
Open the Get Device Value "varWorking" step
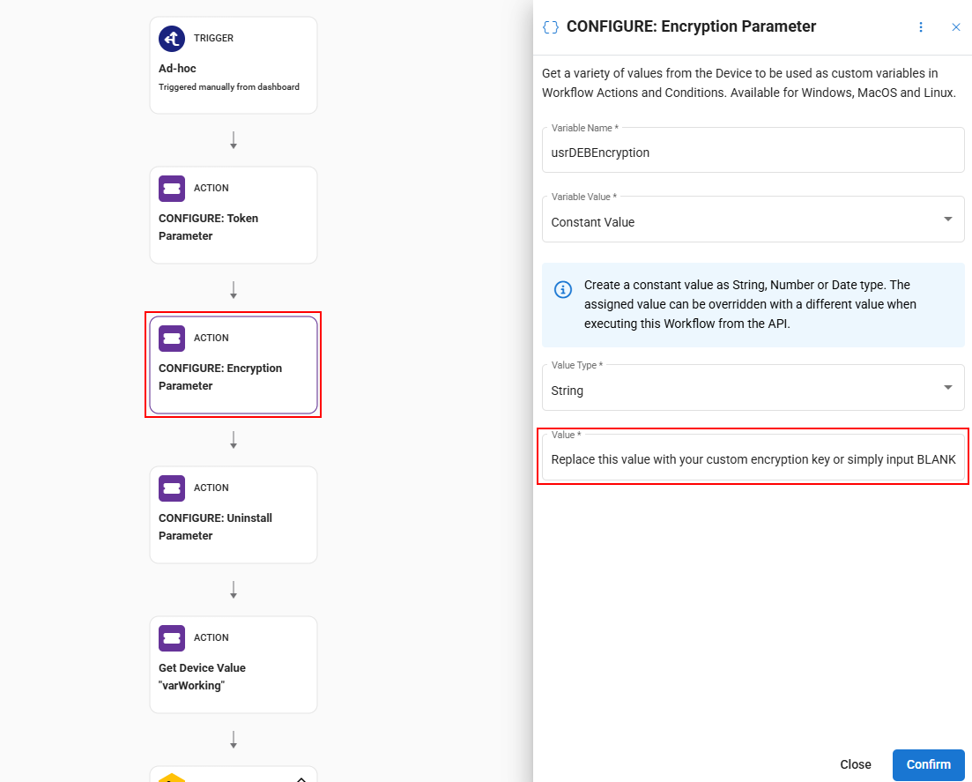[x=234, y=665]
